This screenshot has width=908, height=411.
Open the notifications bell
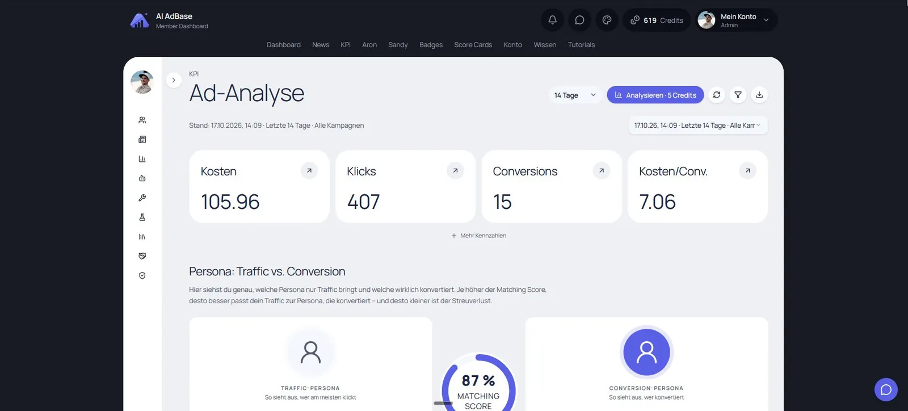pyautogui.click(x=552, y=20)
